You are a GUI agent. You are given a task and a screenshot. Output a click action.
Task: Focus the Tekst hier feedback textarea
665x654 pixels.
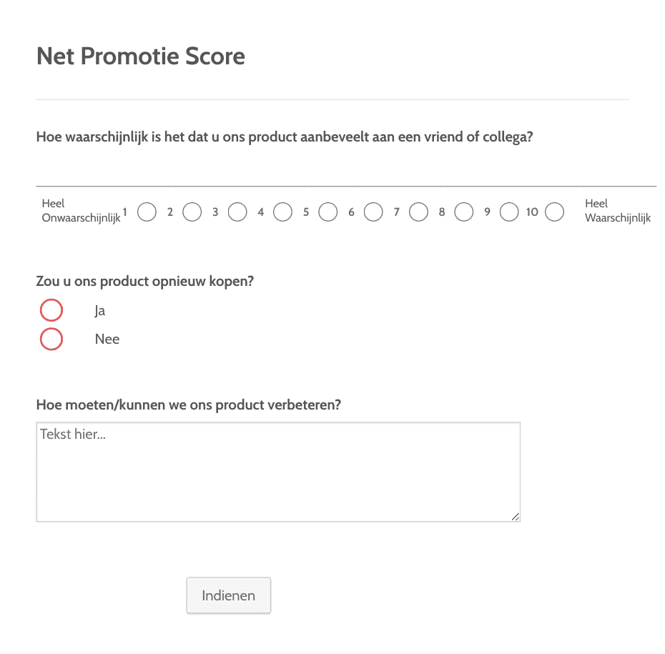278,472
